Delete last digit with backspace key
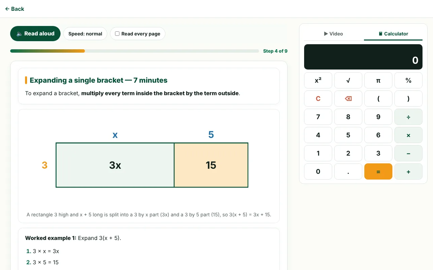The image size is (433, 270). (348, 99)
